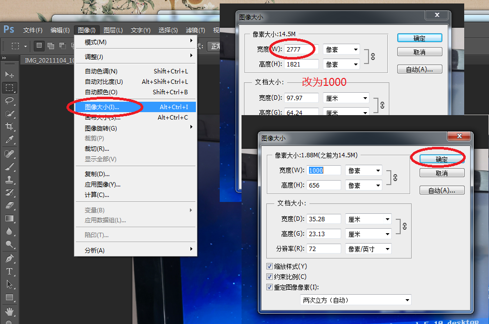Screen dimensions: 489x324
Task: Switch to the IMG_20211104 document tab
Action: (x=48, y=60)
